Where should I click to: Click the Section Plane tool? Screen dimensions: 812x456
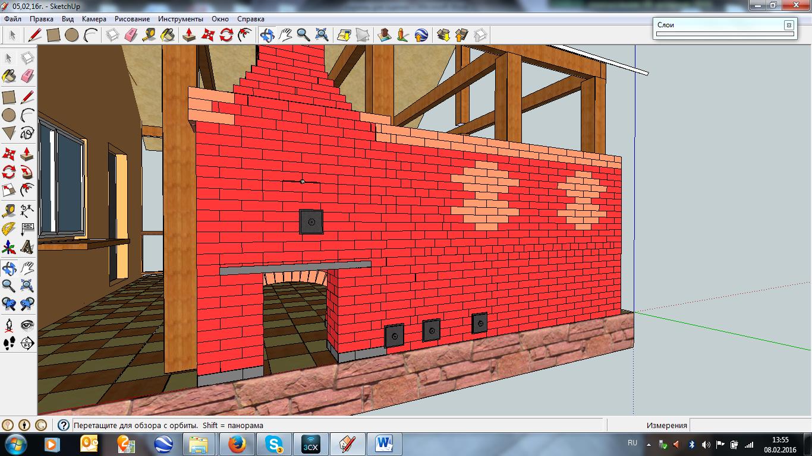pos(27,343)
